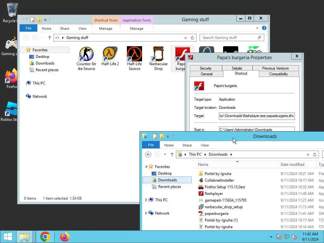Open File Explorer from the taskbar
324x243 pixels.
[24, 237]
